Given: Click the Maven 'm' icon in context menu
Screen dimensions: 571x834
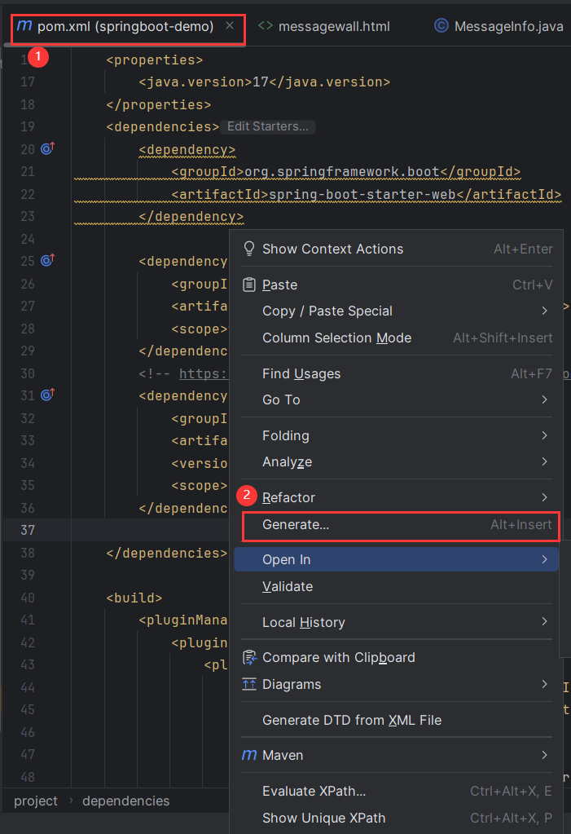Looking at the screenshot, I should click(x=248, y=755).
